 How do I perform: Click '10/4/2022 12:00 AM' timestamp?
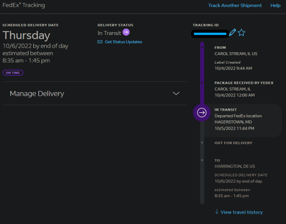[x=235, y=95]
